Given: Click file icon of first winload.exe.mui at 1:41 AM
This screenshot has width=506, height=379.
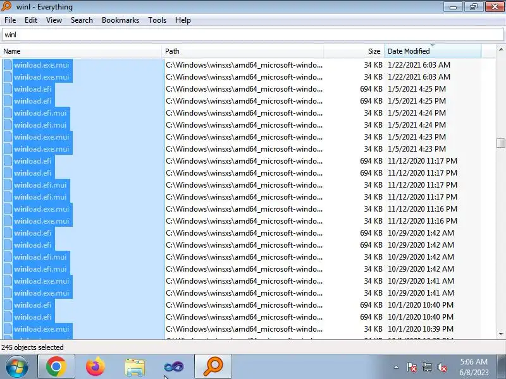Looking at the screenshot, I should coord(8,281).
